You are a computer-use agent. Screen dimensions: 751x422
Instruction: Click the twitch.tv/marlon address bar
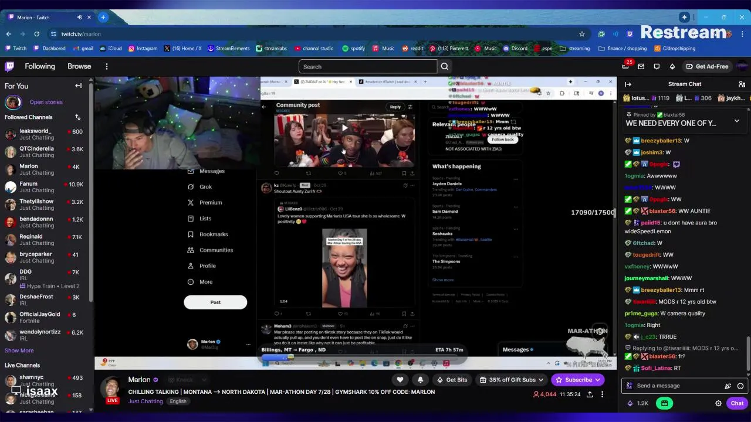317,34
